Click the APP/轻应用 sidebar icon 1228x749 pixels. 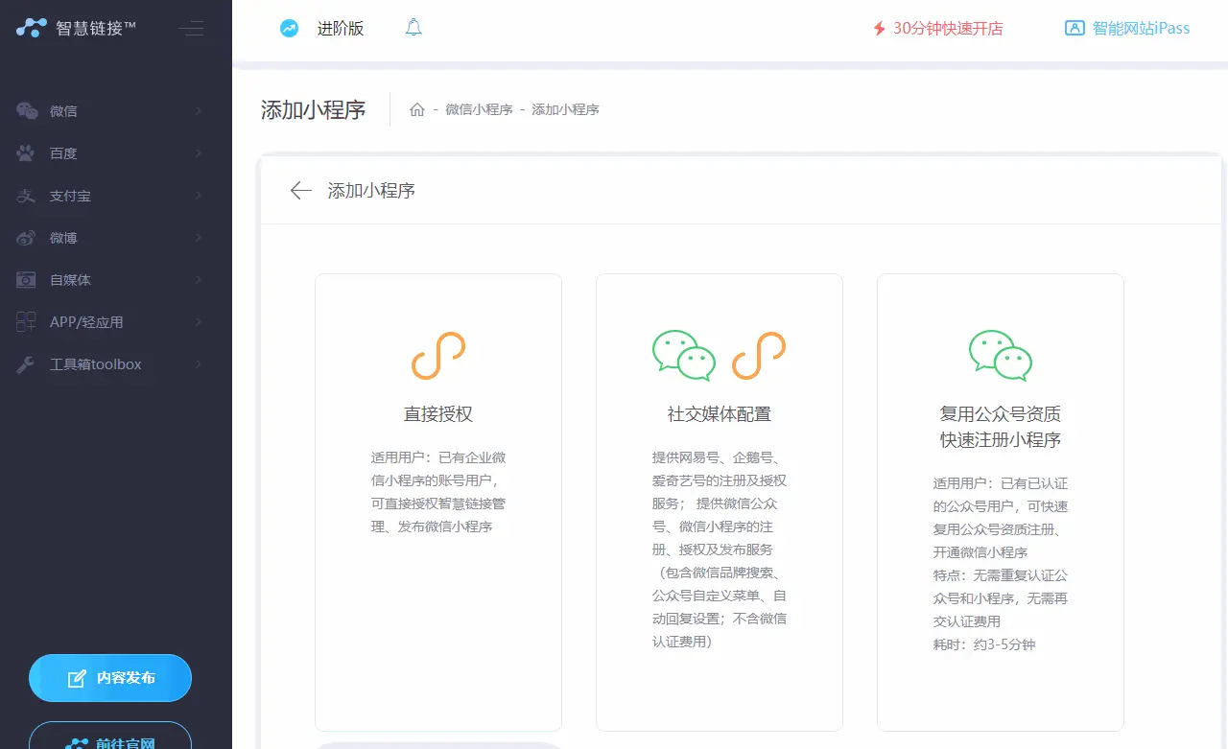coord(28,321)
